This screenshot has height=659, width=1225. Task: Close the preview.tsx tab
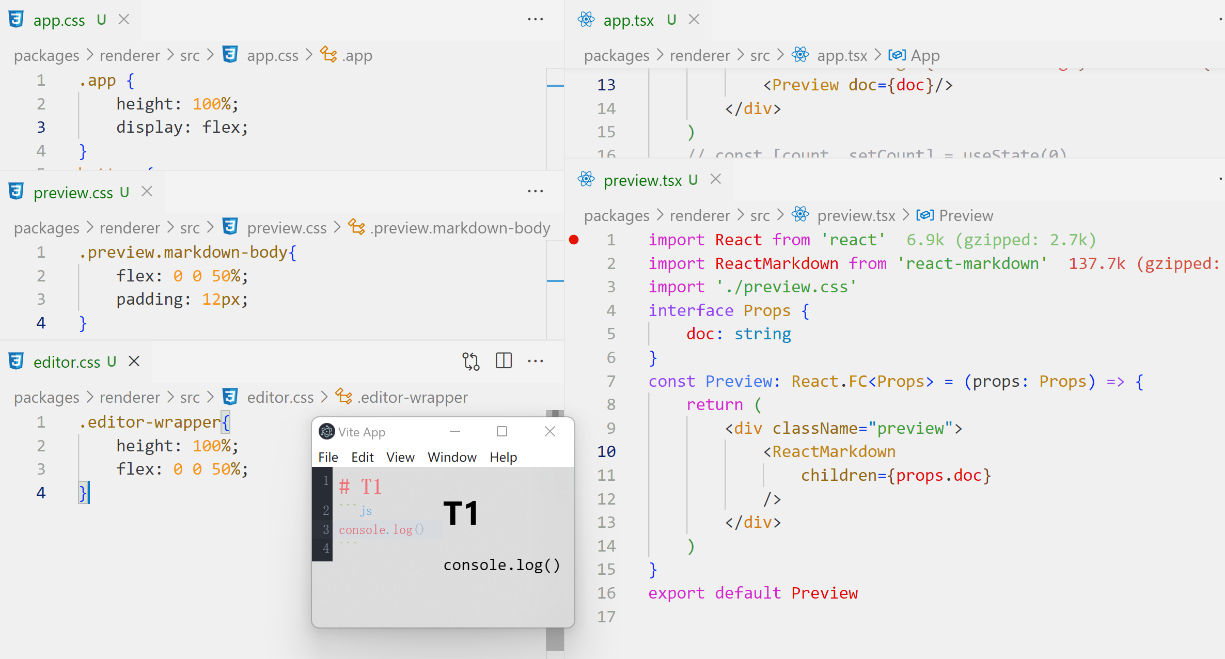tap(715, 179)
